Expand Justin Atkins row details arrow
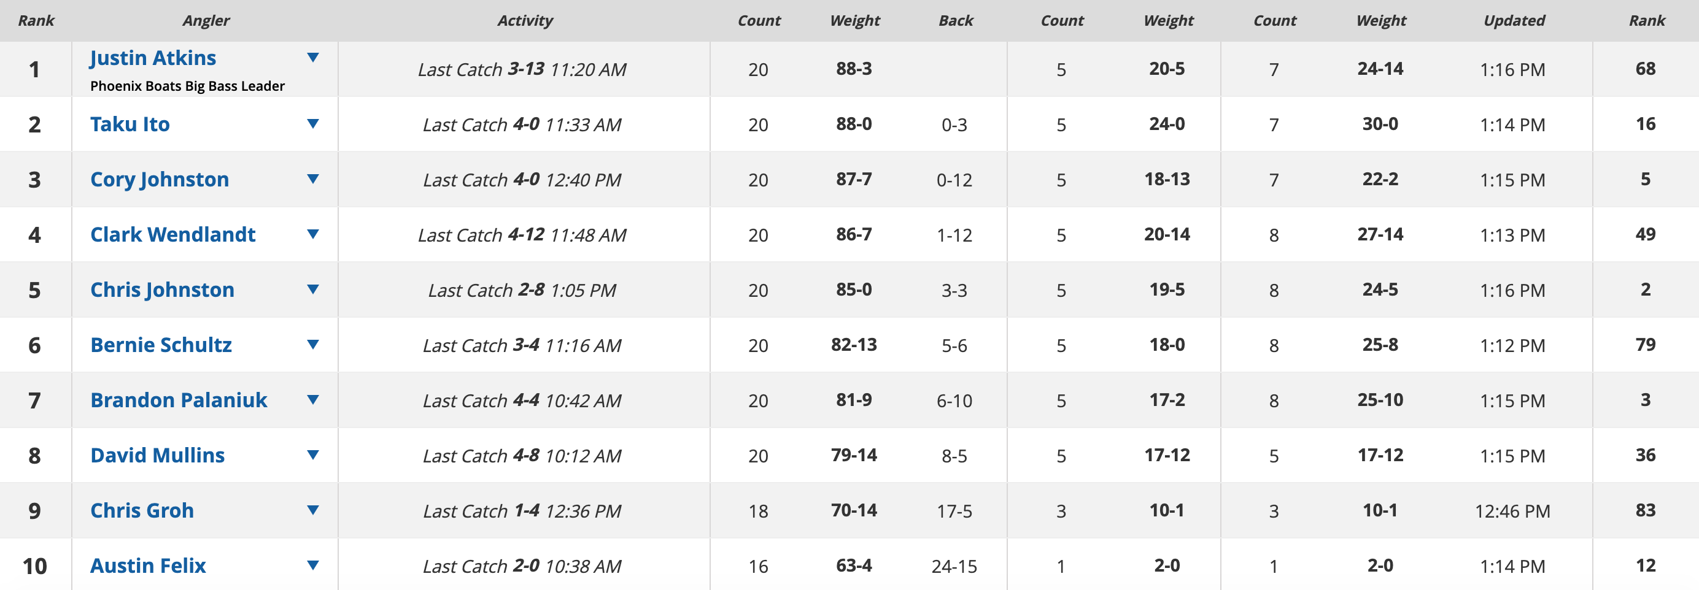Image resolution: width=1699 pixels, height=590 pixels. [313, 58]
